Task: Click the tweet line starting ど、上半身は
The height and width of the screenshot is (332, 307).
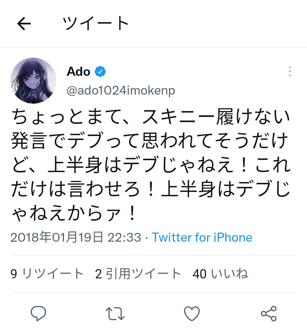Action: click(x=151, y=165)
